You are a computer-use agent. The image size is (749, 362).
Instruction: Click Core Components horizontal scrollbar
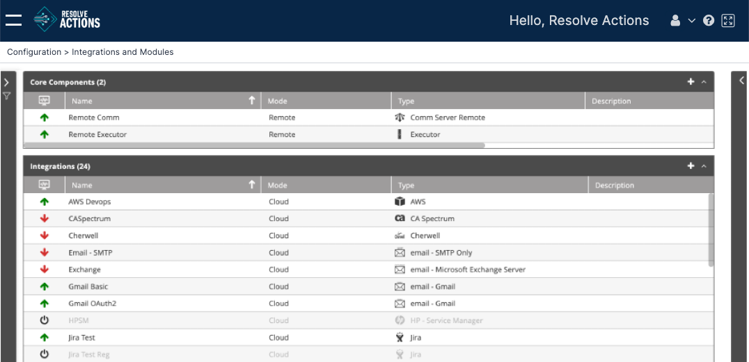[254, 145]
